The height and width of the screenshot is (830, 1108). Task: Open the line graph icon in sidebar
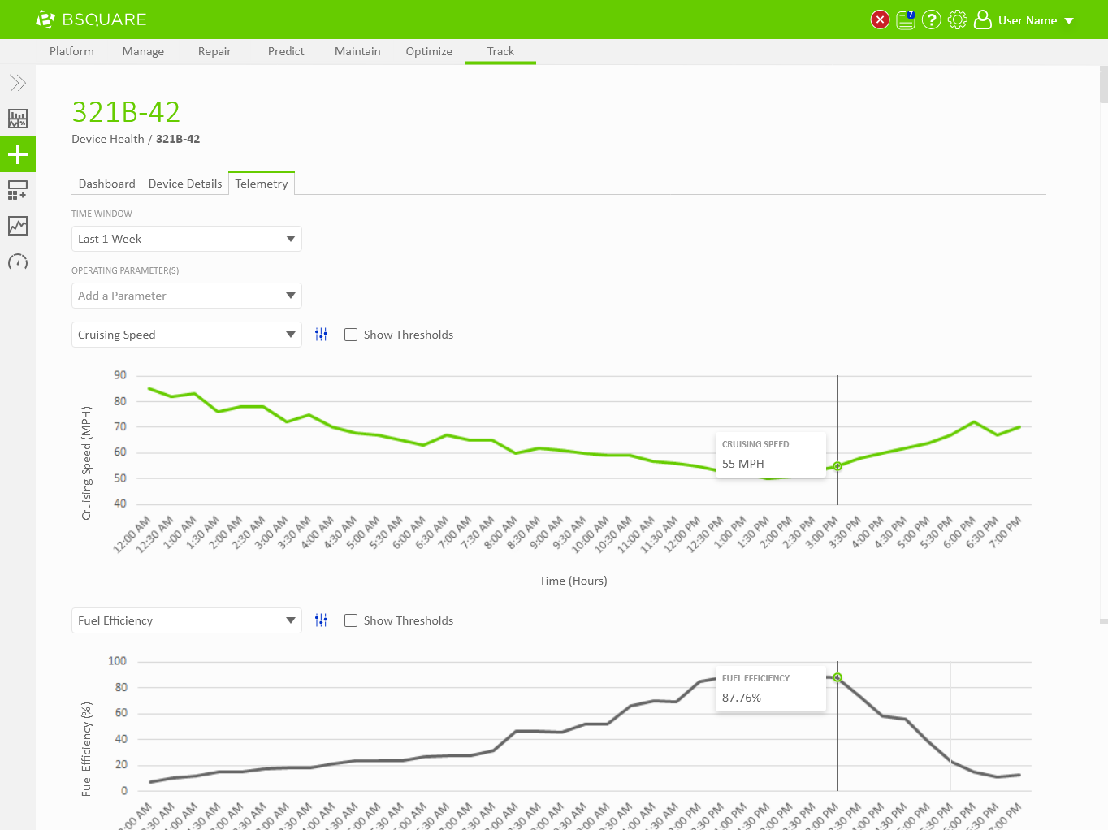18,226
